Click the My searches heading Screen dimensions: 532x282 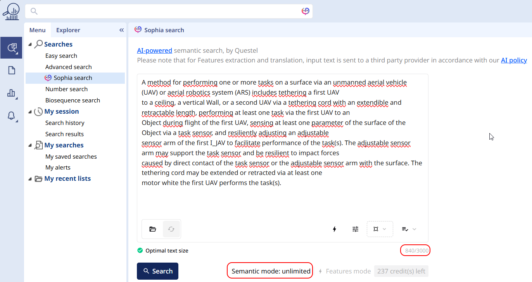coord(64,145)
